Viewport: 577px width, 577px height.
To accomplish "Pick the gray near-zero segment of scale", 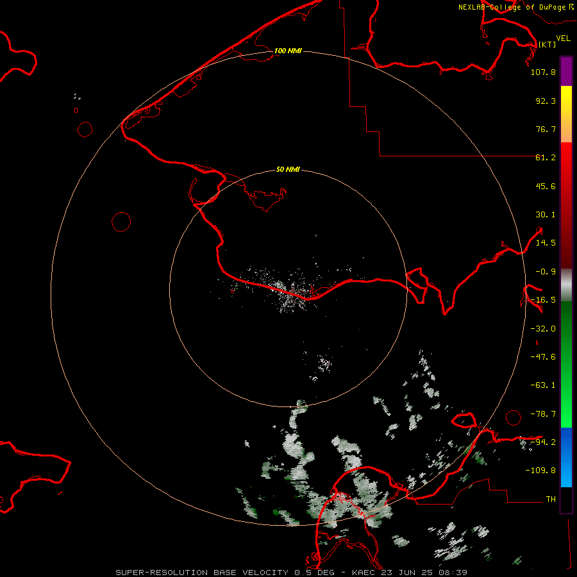I will coord(566,285).
